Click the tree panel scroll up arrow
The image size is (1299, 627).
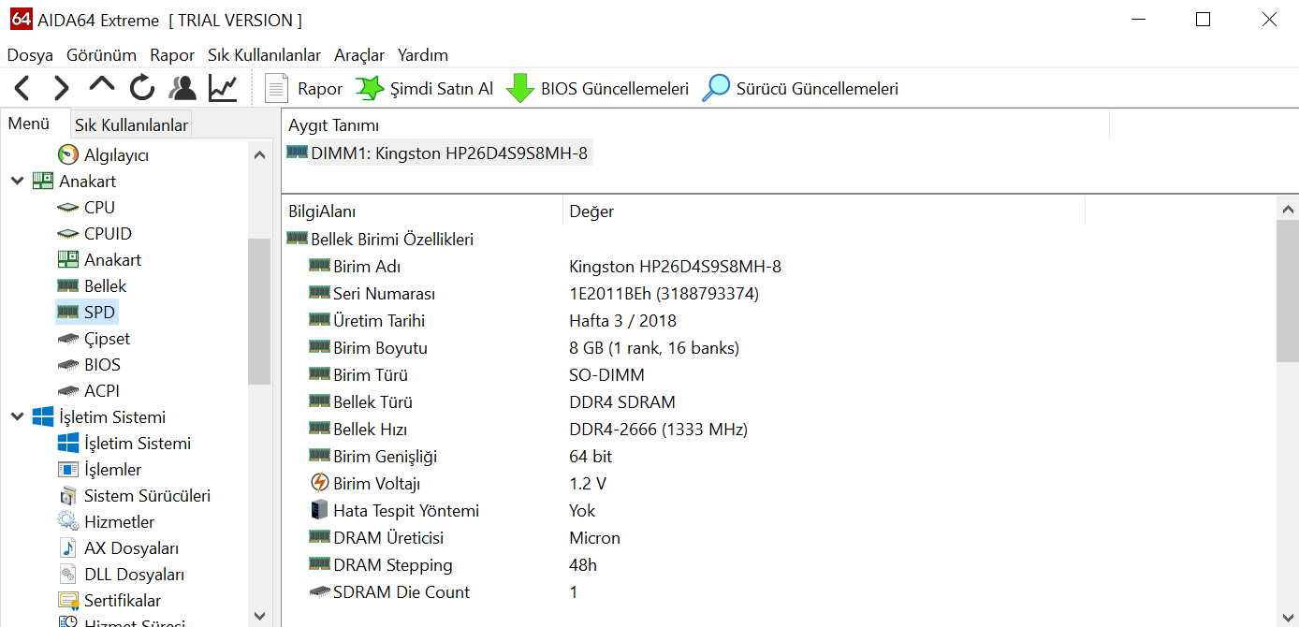[x=260, y=154]
